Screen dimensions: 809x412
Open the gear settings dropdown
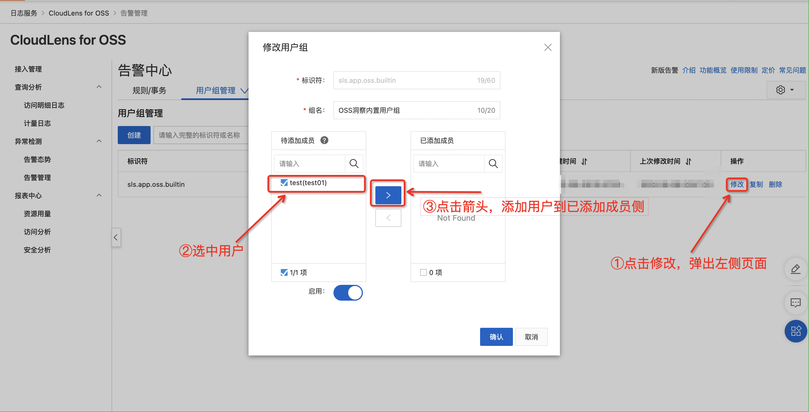click(x=786, y=90)
